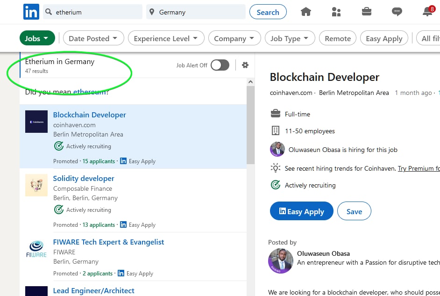This screenshot has height=296, width=440.
Task: Click the employees building icon
Action: point(276,130)
